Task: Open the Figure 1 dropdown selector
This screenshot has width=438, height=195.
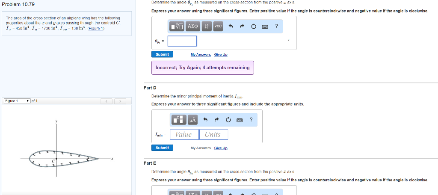Action: coord(17,101)
